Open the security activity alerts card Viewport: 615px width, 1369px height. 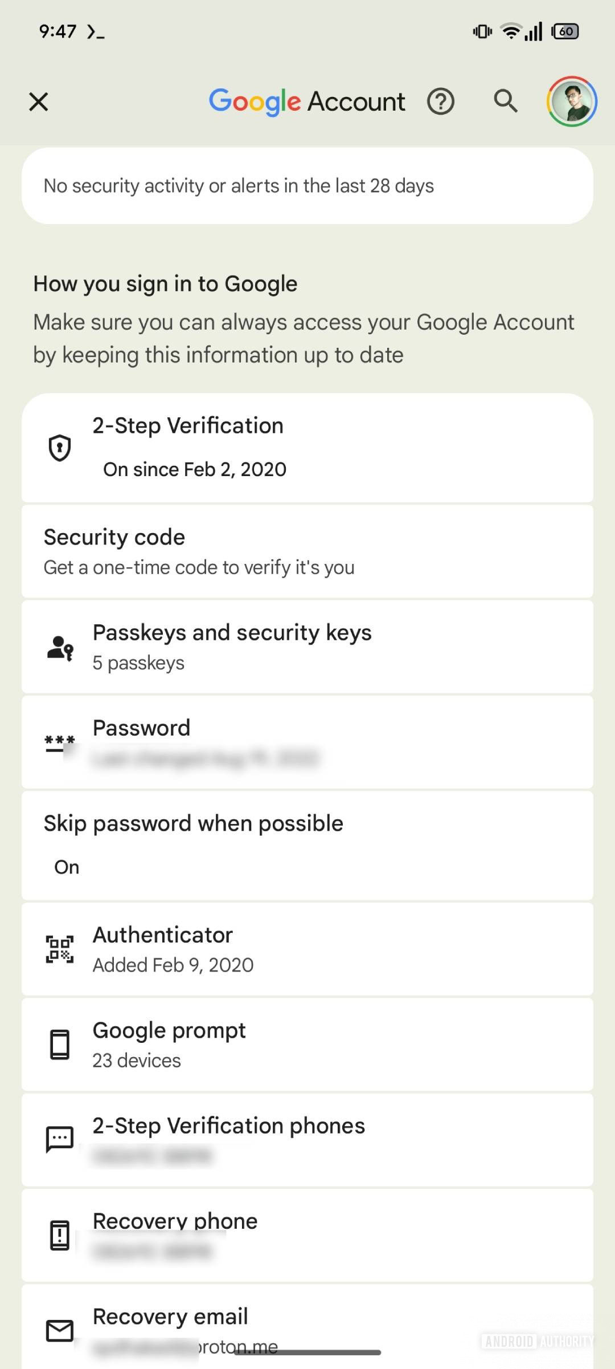pyautogui.click(x=307, y=186)
